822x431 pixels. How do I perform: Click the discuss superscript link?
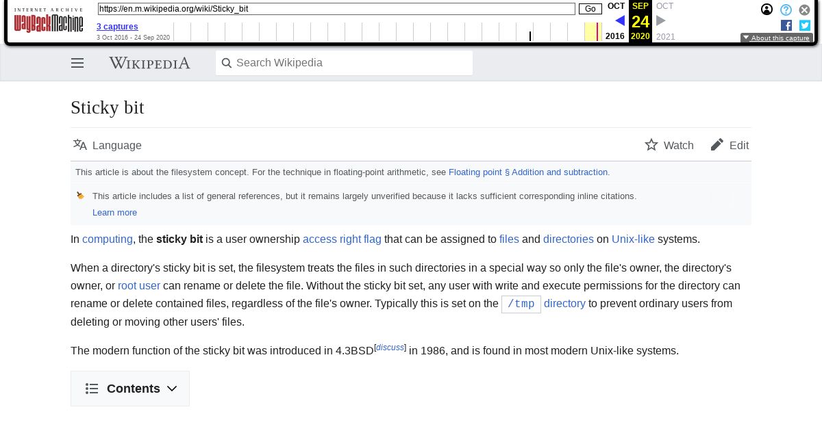pyautogui.click(x=390, y=348)
